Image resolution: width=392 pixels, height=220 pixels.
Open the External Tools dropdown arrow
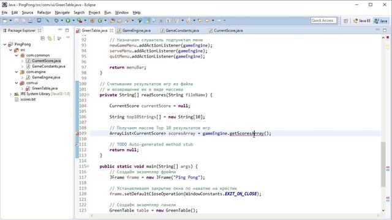coord(85,21)
